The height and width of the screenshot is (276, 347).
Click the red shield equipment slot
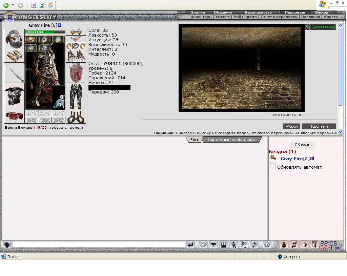(x=76, y=73)
